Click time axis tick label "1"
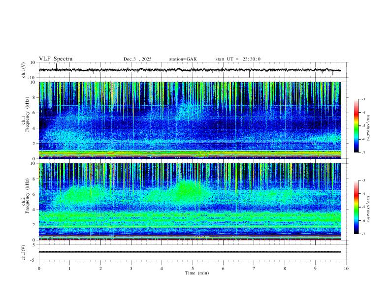Image resolution: width=390 pixels, height=301 pixels. tap(69, 269)
